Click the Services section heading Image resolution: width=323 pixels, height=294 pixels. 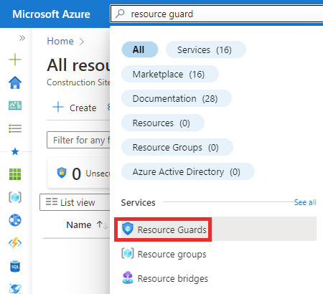pyautogui.click(x=138, y=203)
